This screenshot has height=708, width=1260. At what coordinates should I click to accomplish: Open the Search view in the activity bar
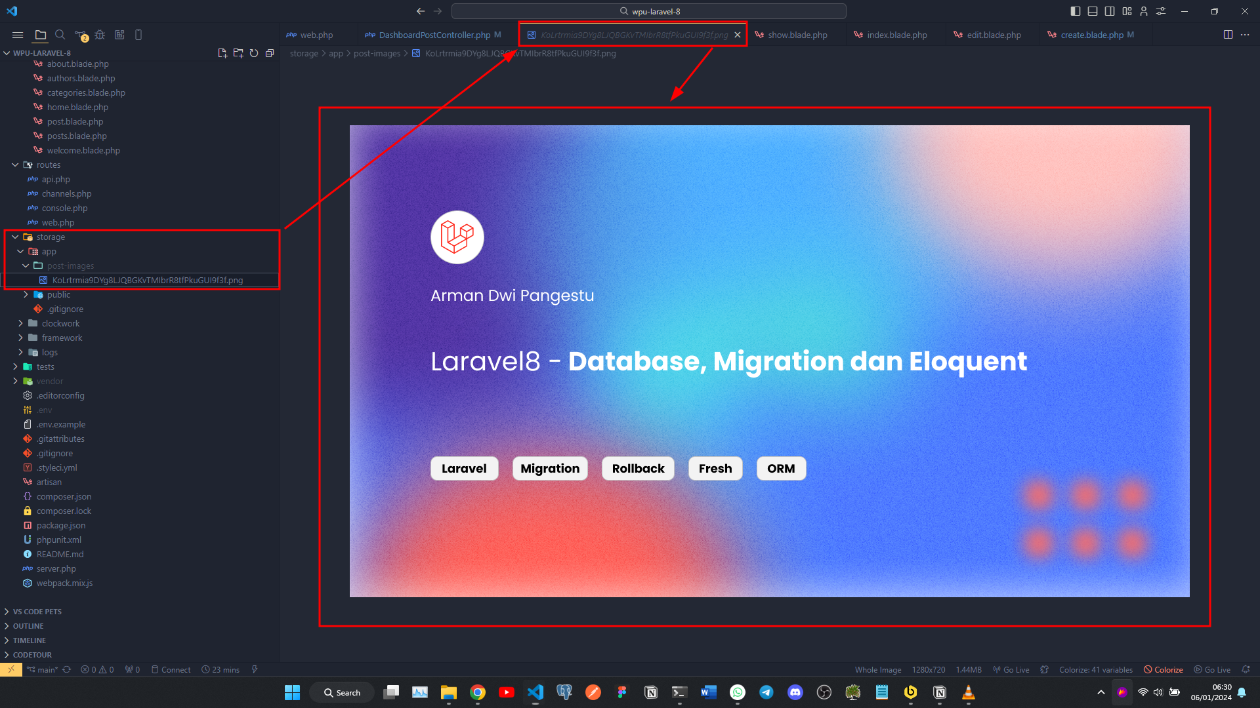pyautogui.click(x=60, y=35)
